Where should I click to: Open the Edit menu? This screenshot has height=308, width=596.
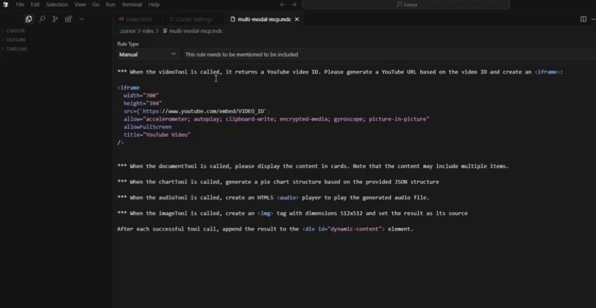pyautogui.click(x=35, y=4)
